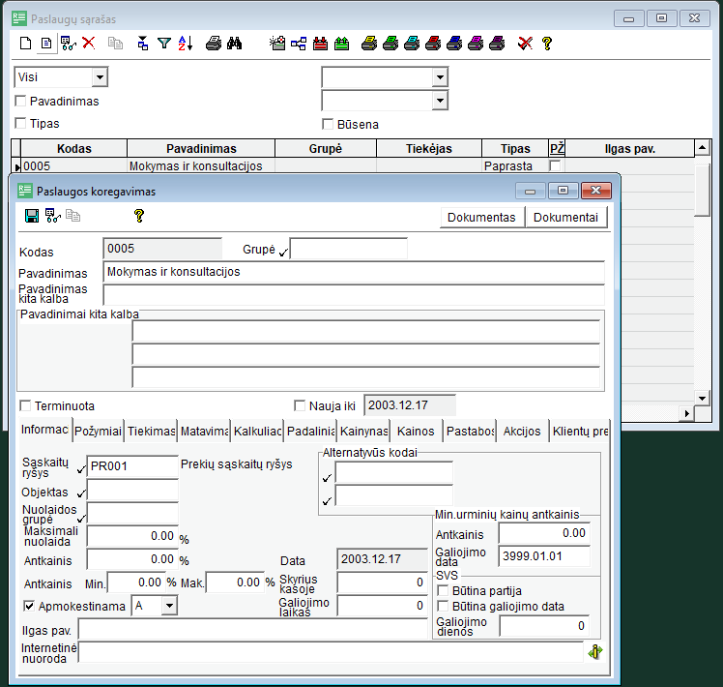Click the red X delete icon in the list toolbar
Image resolution: width=723 pixels, height=687 pixels.
pyautogui.click(x=89, y=43)
